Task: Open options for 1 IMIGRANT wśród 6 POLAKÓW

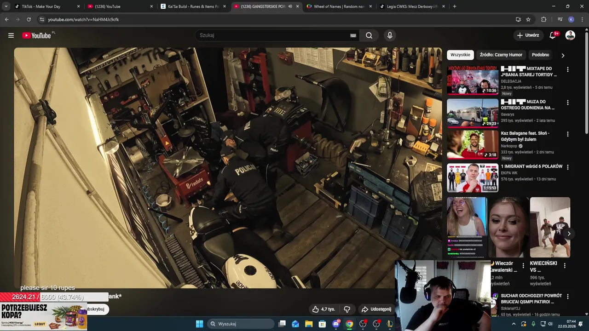Action: [x=567, y=167]
